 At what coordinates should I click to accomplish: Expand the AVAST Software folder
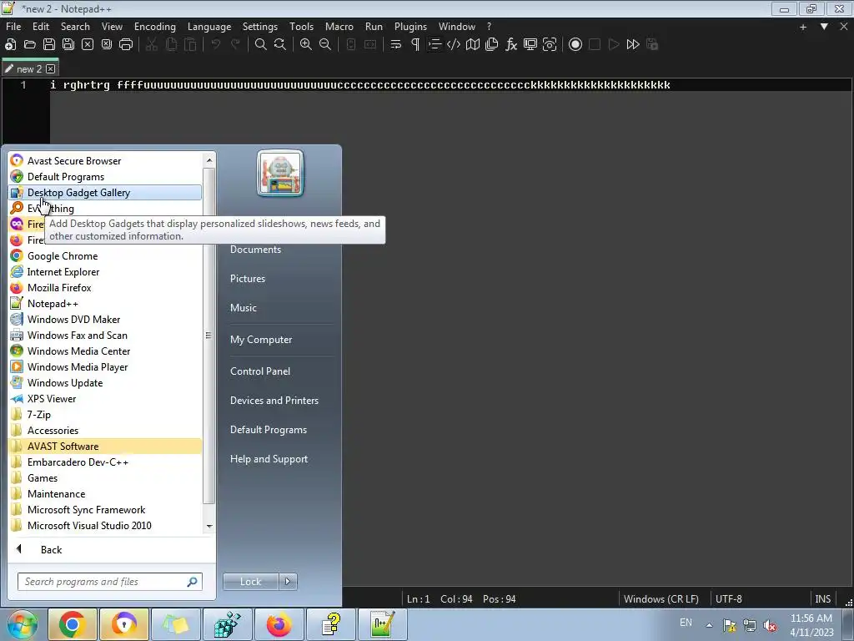(x=105, y=447)
